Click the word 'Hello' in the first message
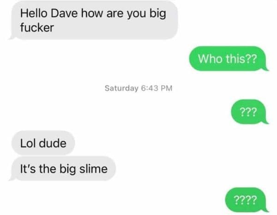277x215 pixels. pyautogui.click(x=34, y=13)
